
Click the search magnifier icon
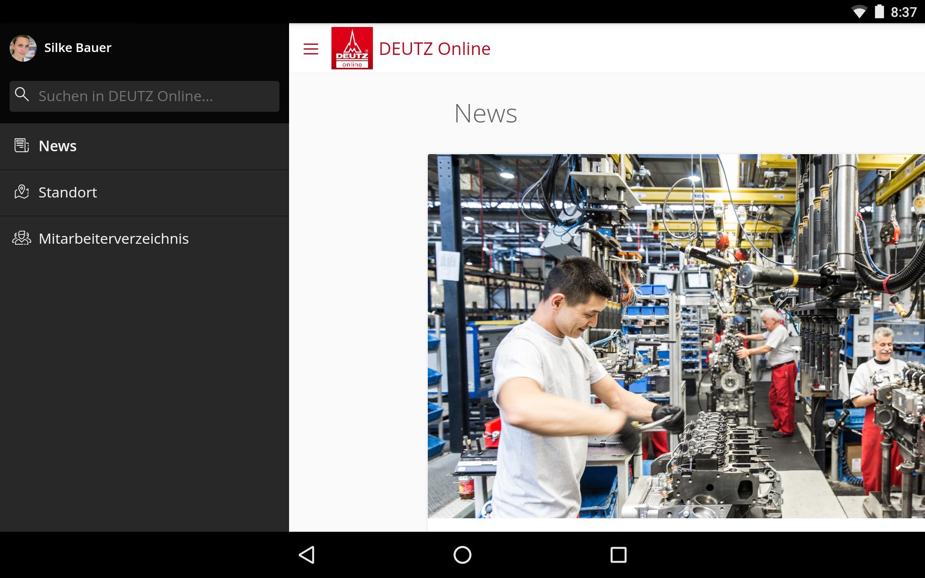(x=22, y=94)
